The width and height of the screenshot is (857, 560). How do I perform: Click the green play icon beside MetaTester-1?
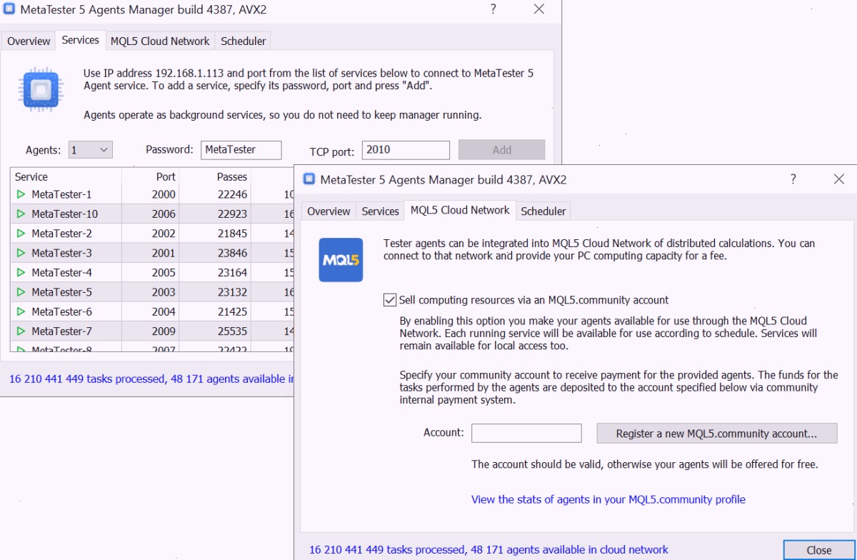(x=21, y=194)
